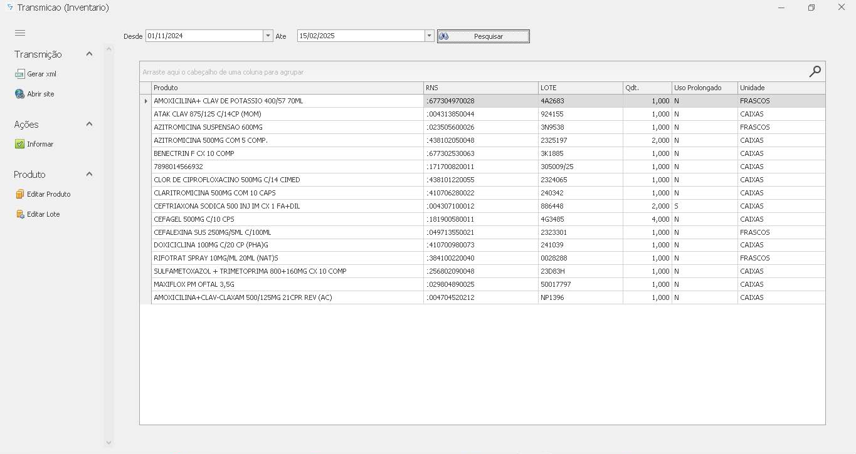Click the Gerar xml icon
856x454 pixels.
[19, 74]
